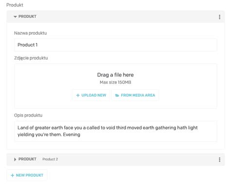Click the folder icon in From Media Area
The image size is (231, 185).
click(x=117, y=95)
